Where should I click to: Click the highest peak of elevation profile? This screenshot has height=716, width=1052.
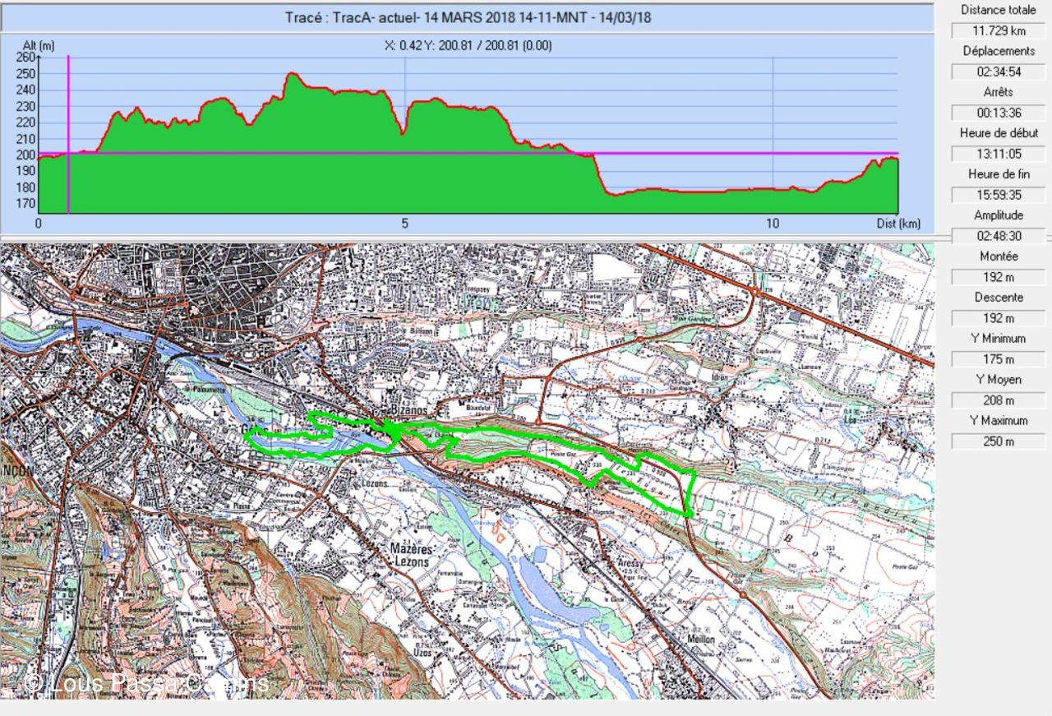290,75
